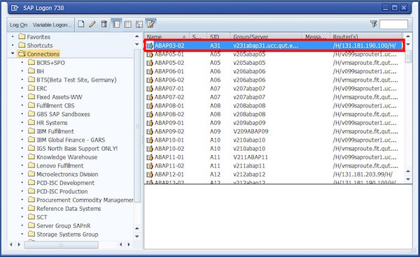Viewport: 420px width, 257px height.
Task: Click the tree panel vertical scrollbar thumb
Action: 137,126
